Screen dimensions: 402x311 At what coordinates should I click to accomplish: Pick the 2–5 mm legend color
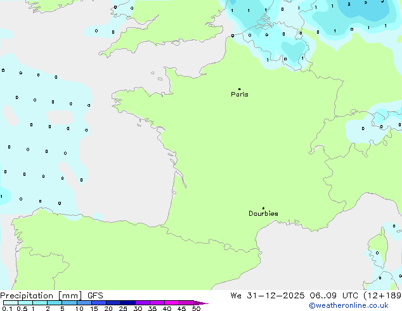(55, 303)
